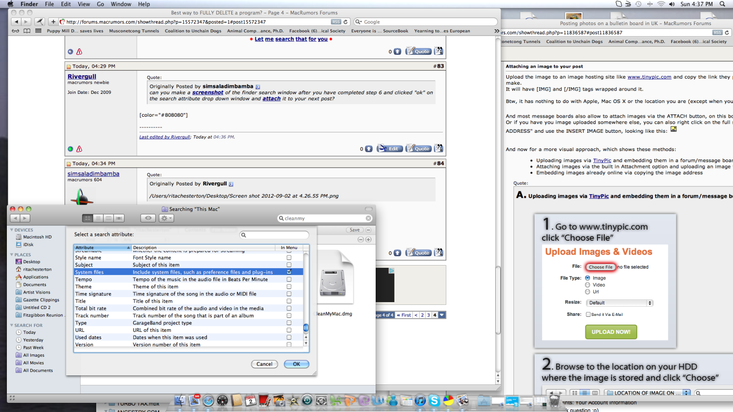Open Finder from the Dock
Screen dimensions: 733x412
click(x=180, y=401)
